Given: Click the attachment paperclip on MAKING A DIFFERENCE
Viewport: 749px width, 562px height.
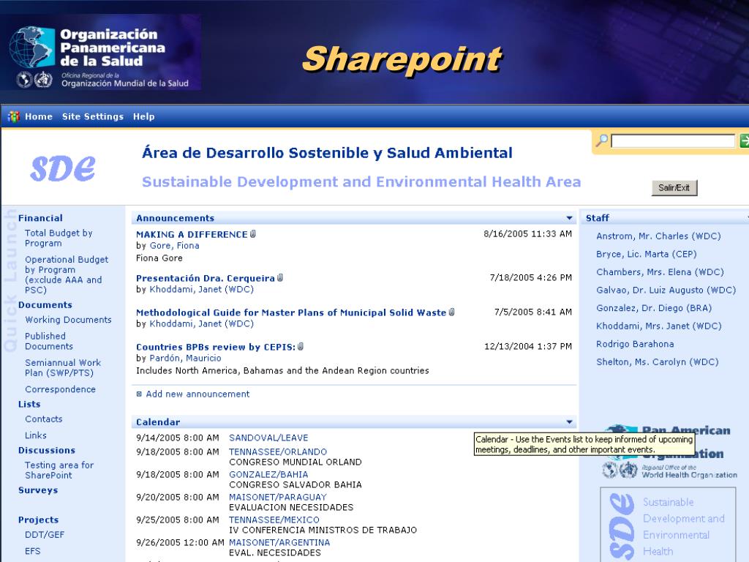Looking at the screenshot, I should point(253,233).
